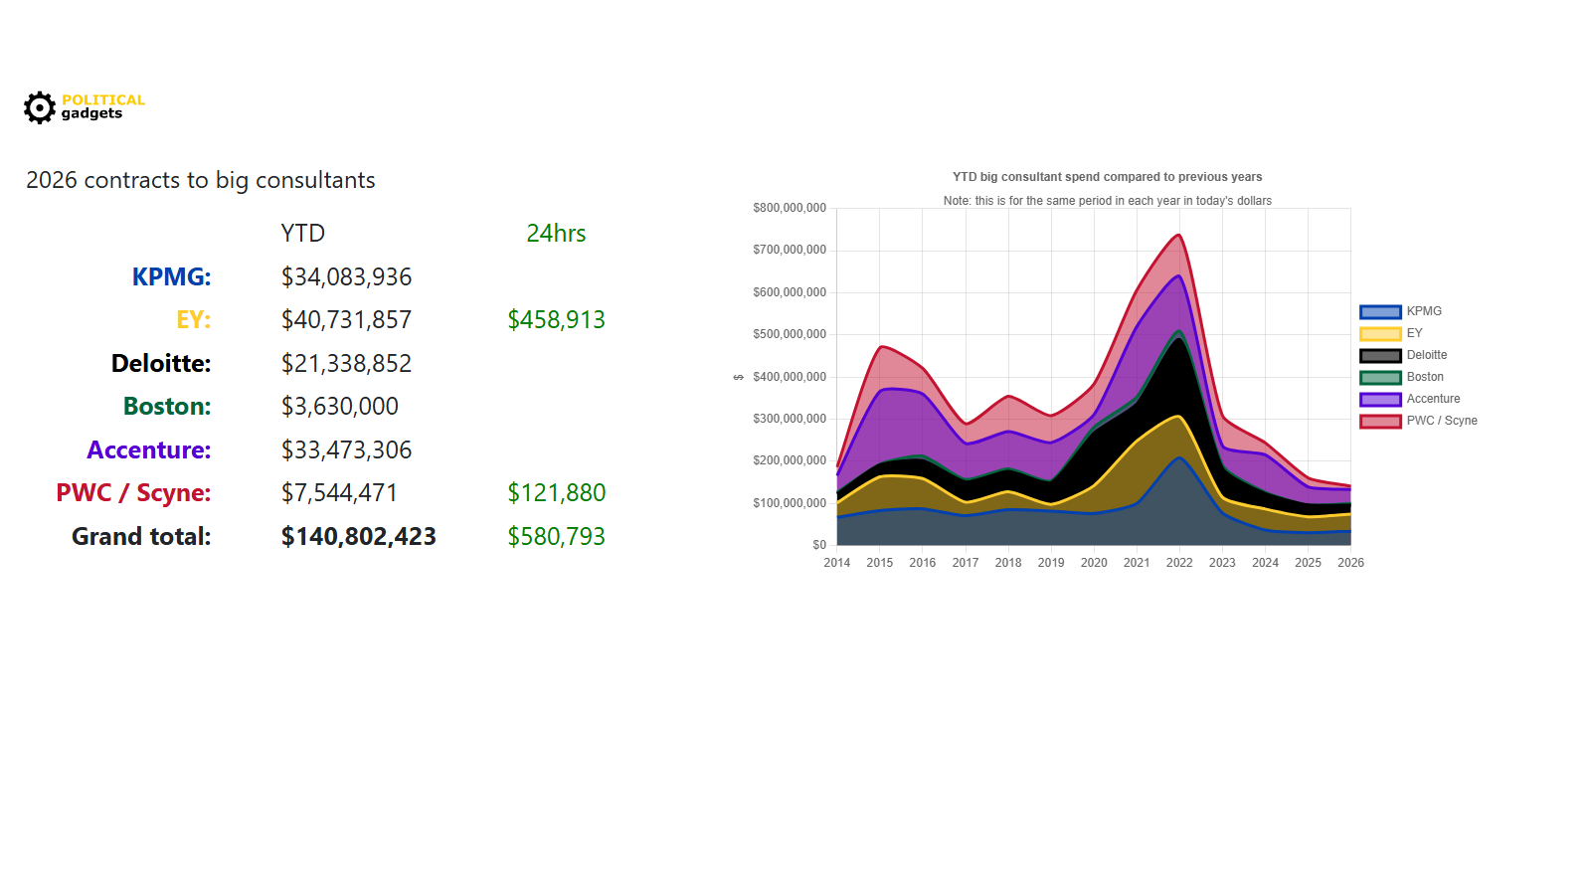Click the Accenture legend label
This screenshot has width=1591, height=895.
(1433, 399)
